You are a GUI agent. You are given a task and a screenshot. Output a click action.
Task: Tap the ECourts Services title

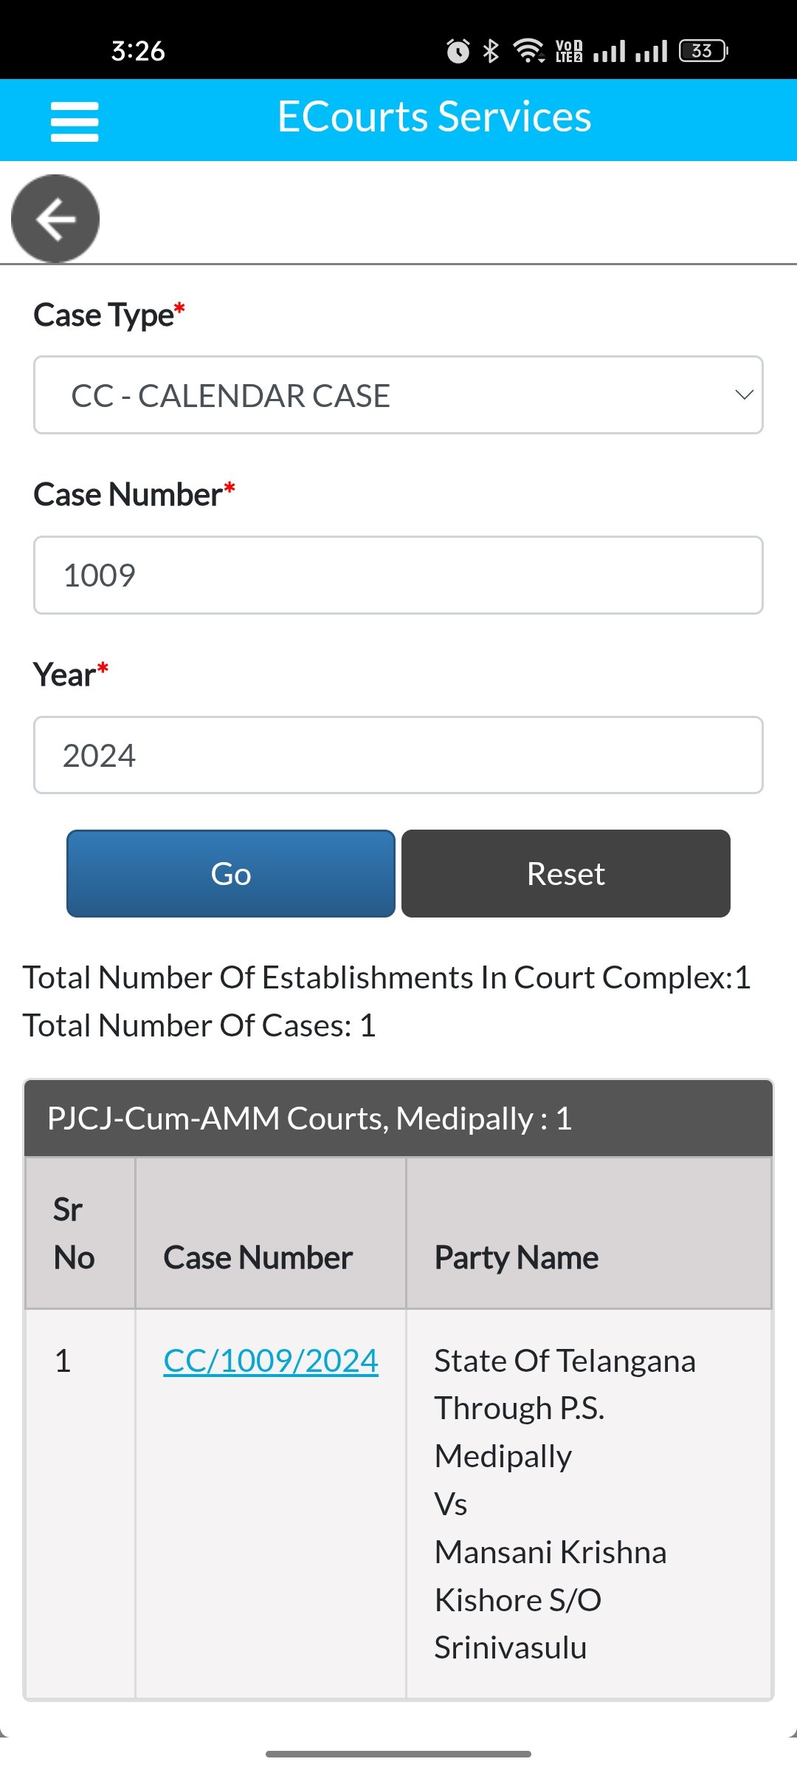point(434,117)
